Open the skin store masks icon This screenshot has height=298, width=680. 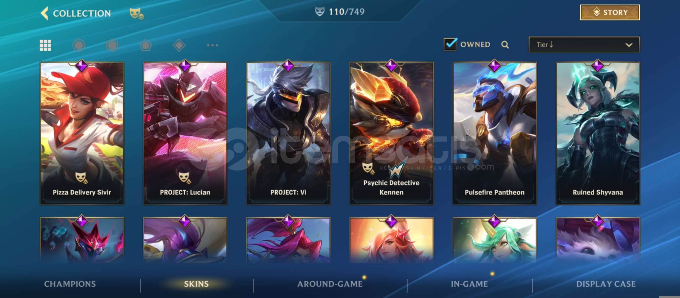coord(137,13)
